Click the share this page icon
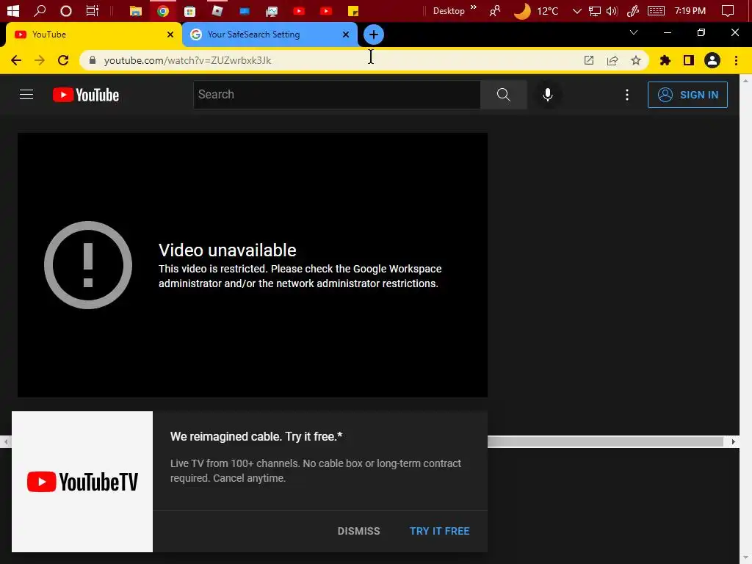The image size is (752, 564). pyautogui.click(x=612, y=60)
